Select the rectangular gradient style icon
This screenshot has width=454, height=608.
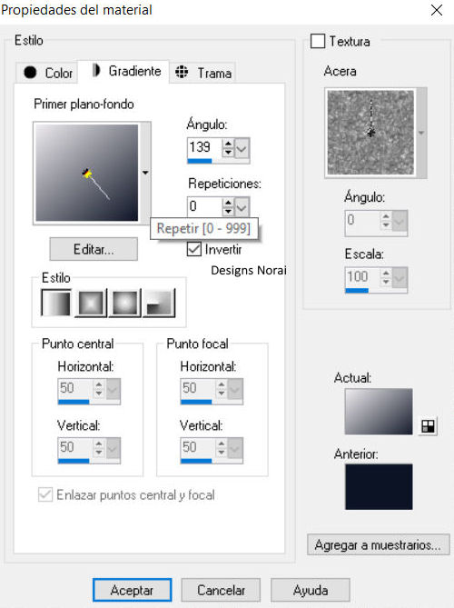pyautogui.click(x=91, y=303)
